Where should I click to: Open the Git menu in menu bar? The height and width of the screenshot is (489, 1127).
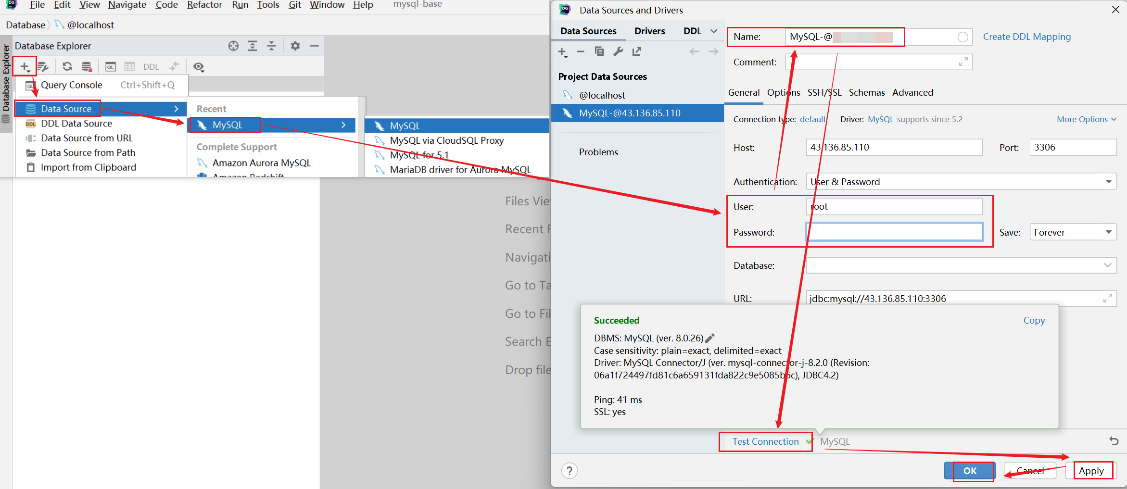[295, 5]
